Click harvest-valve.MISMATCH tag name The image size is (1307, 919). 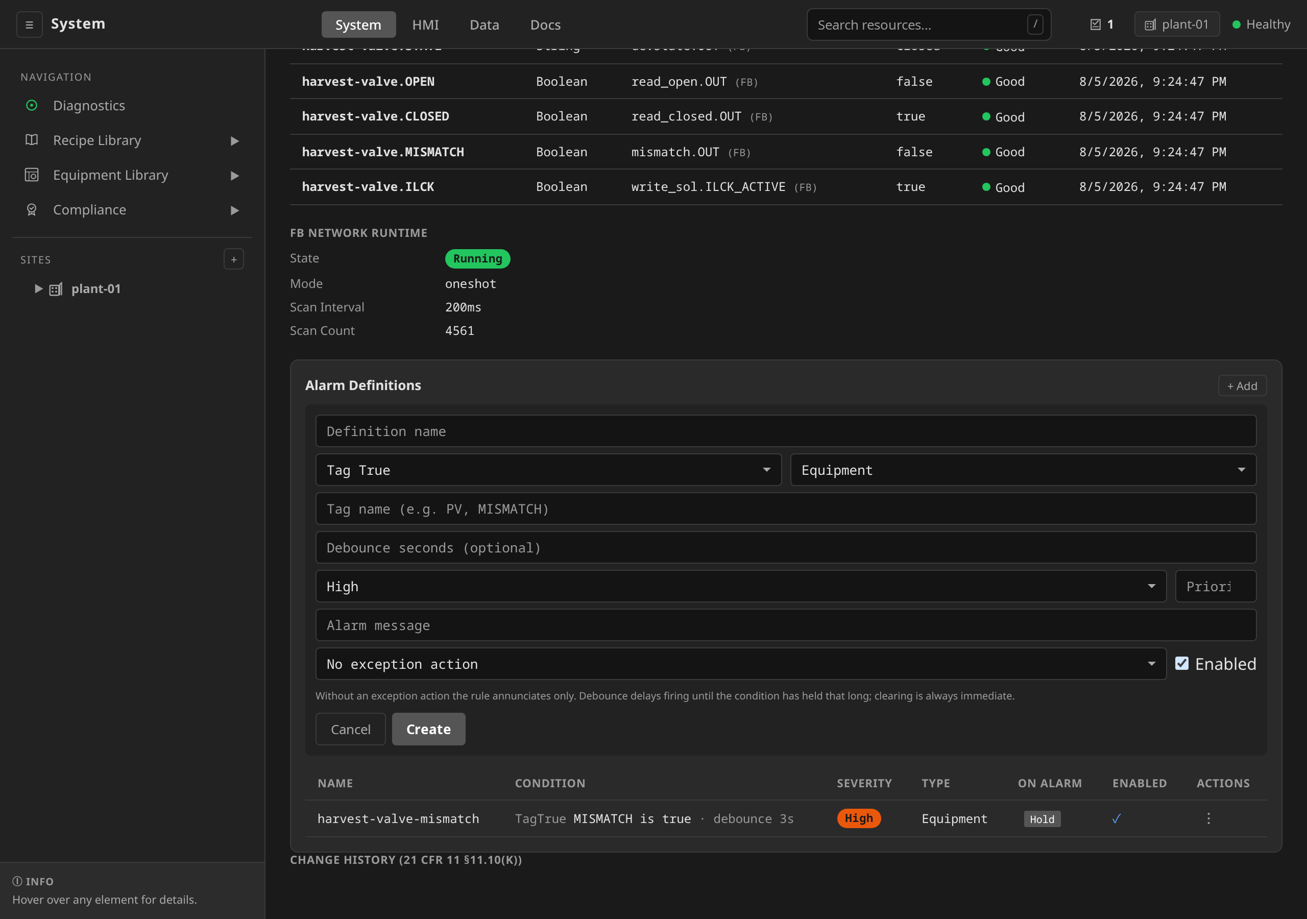coord(382,152)
